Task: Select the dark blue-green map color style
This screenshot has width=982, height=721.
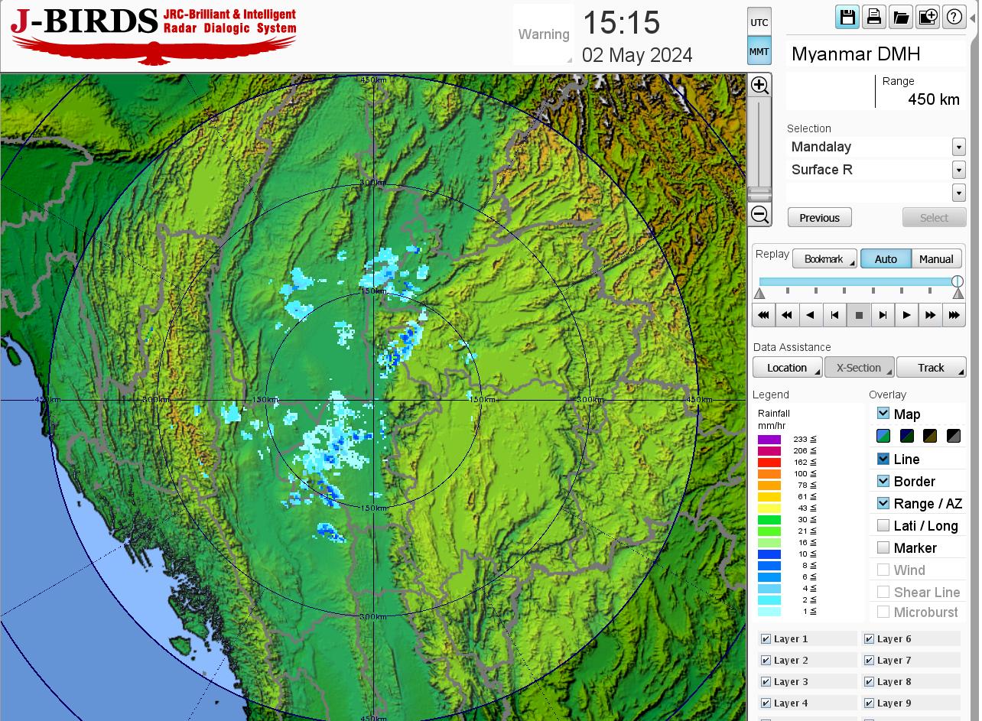Action: (907, 436)
